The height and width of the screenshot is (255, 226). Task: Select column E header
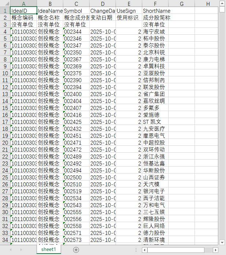pyautogui.click(x=129, y=4)
